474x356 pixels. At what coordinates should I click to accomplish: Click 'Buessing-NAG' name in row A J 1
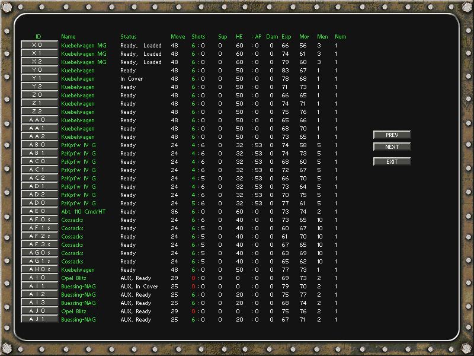point(78,320)
